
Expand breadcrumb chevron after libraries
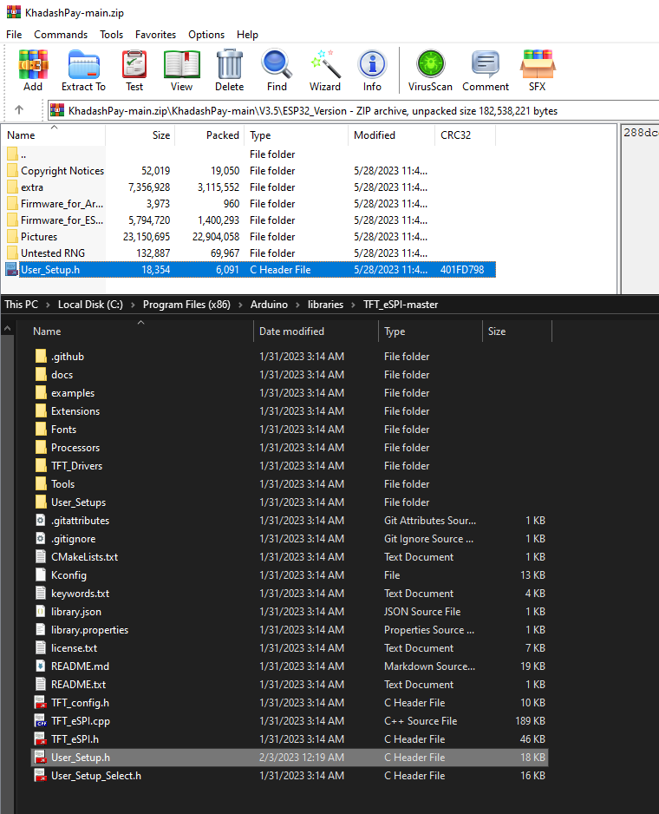tap(353, 305)
